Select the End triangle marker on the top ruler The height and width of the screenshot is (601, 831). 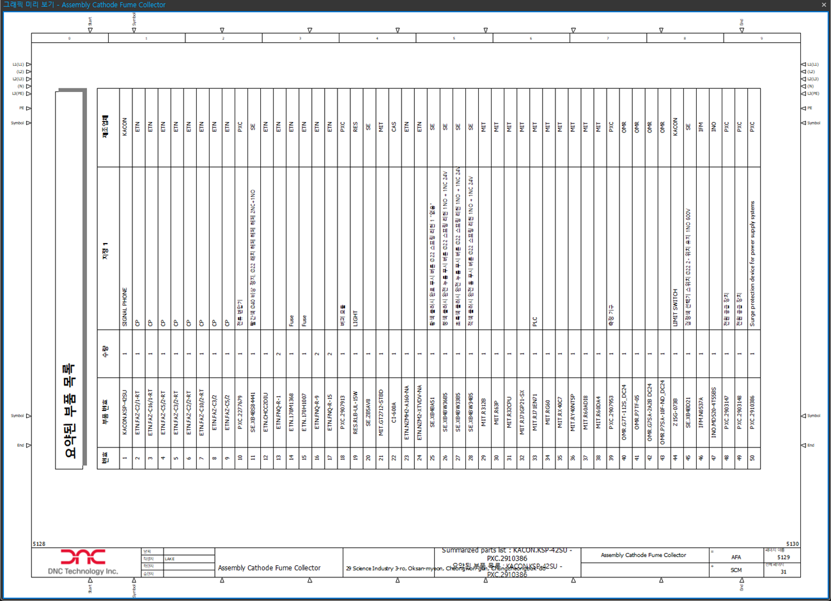click(x=742, y=30)
